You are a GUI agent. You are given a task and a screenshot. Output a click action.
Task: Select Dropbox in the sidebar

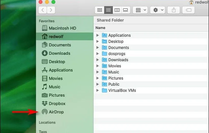tap(57, 103)
